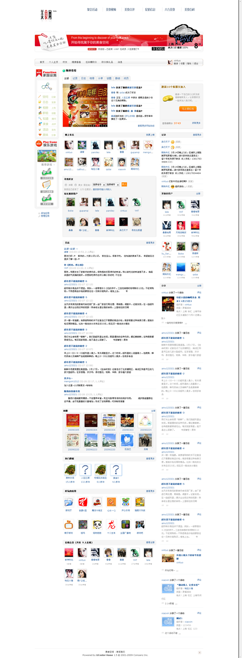Open the 美食百科 top menu item
242x658 pixels.
189,9
